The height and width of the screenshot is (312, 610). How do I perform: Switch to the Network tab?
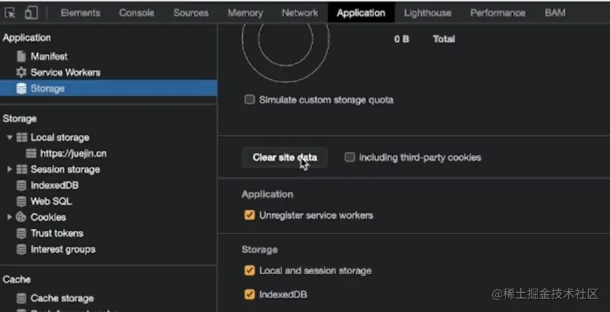pos(299,13)
